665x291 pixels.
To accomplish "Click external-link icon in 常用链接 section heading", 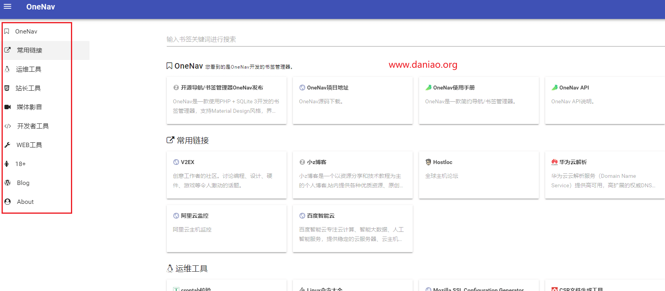I will (x=170, y=140).
